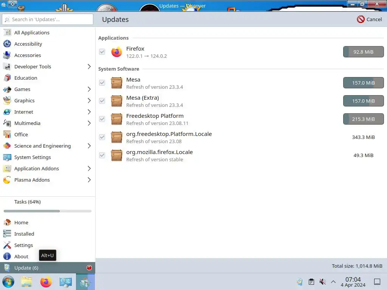Click the Application Addons icon
This screenshot has height=290, width=387.
click(x=7, y=169)
